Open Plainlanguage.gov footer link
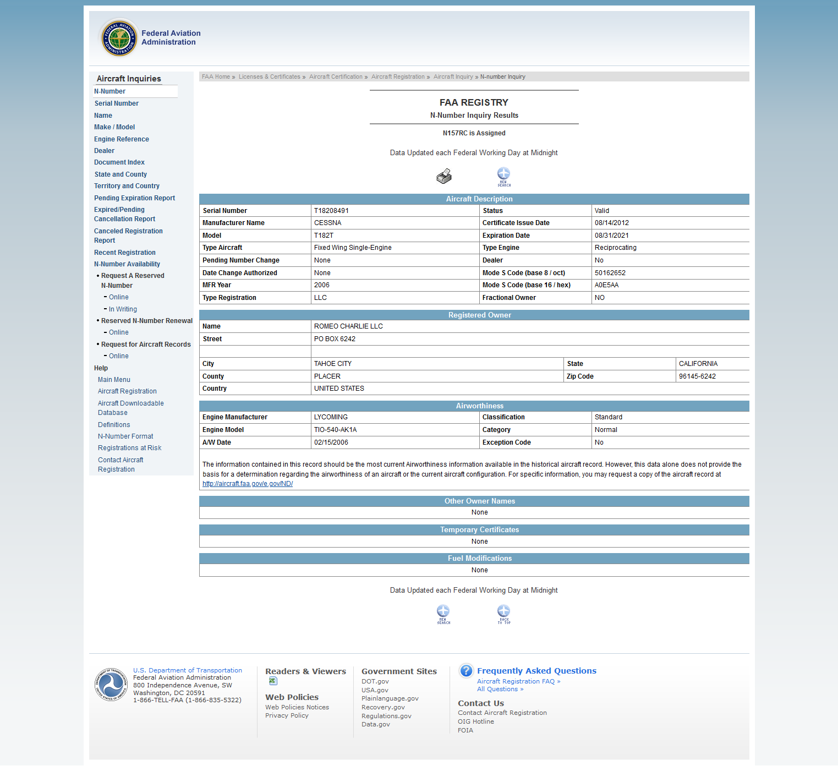This screenshot has height=771, width=838. [390, 698]
